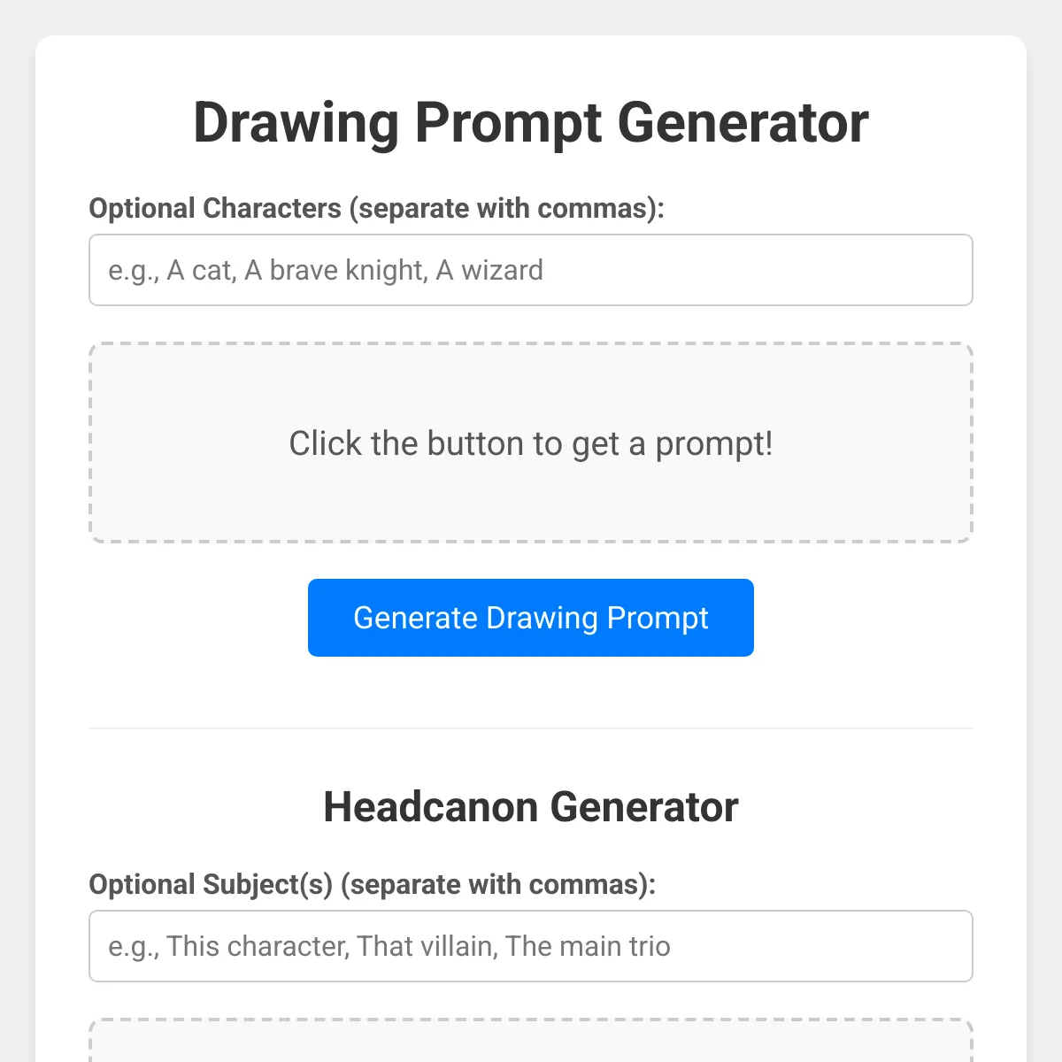The width and height of the screenshot is (1062, 1062).
Task: Click the Generate Drawing Prompt button
Action: (x=531, y=618)
